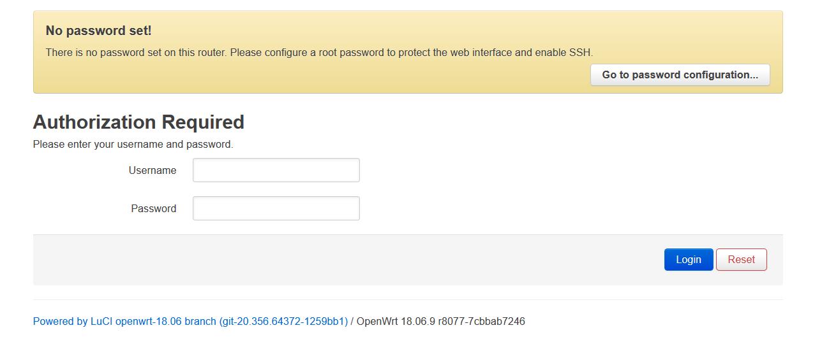822x344 pixels.
Task: Click the Please enter your username instruction
Action: (133, 145)
